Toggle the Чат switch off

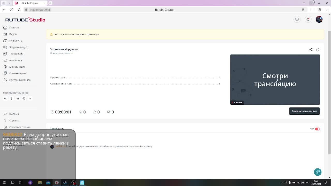click(317, 129)
